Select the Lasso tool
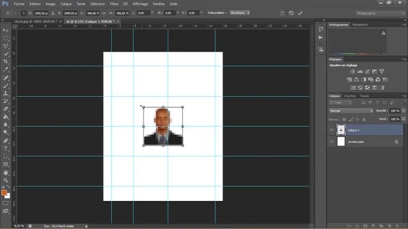 pos(6,46)
